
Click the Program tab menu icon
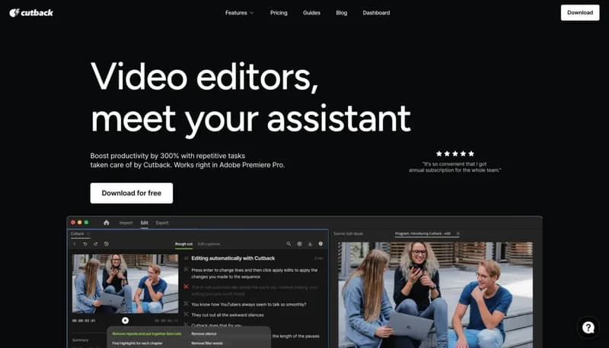[x=458, y=234]
